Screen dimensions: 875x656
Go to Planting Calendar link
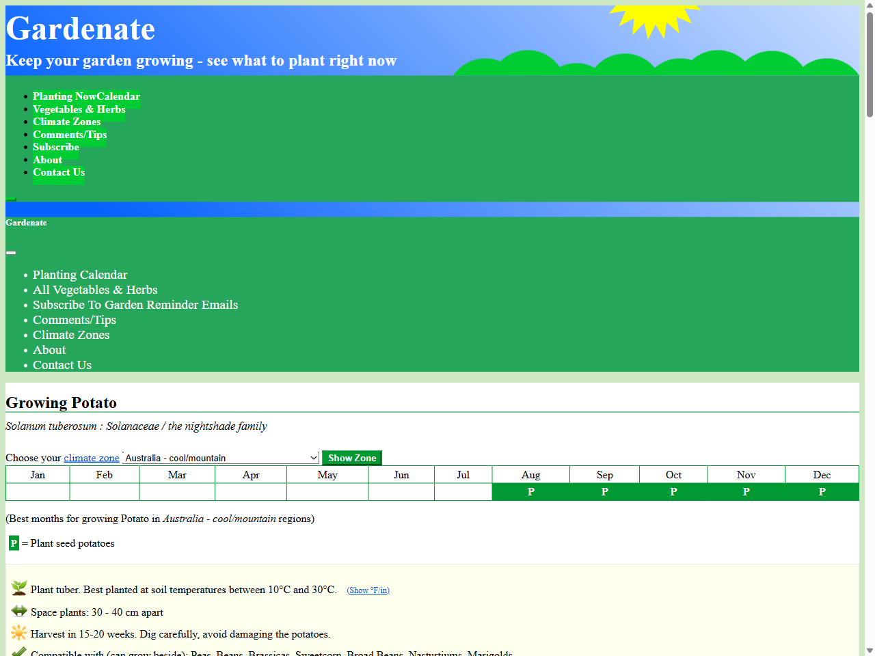pyautogui.click(x=80, y=275)
